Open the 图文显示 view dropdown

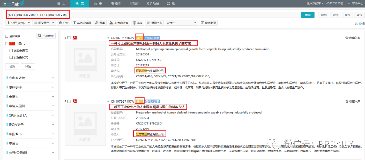[x=44, y=23]
